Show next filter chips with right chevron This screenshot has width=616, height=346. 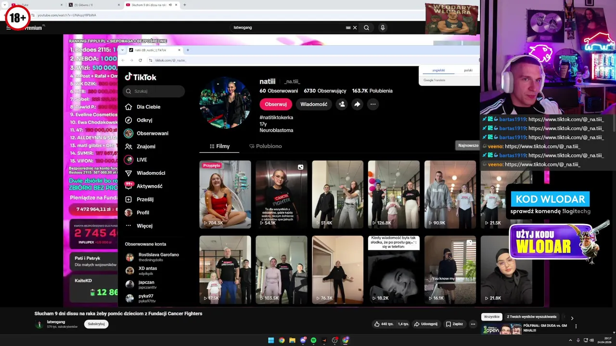[x=572, y=318]
